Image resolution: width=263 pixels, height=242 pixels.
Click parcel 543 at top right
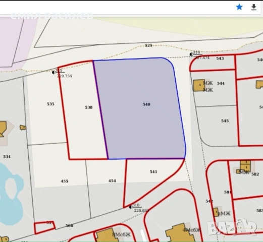[x=220, y=58]
